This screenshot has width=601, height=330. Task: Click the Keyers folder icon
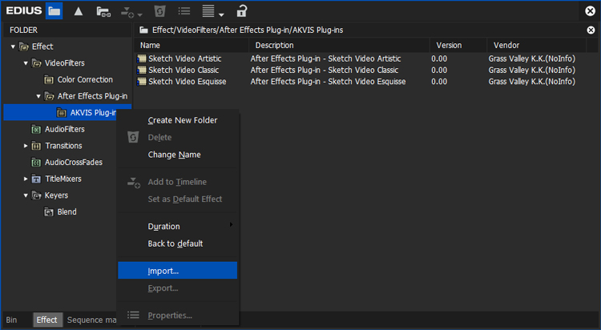pyautogui.click(x=36, y=195)
